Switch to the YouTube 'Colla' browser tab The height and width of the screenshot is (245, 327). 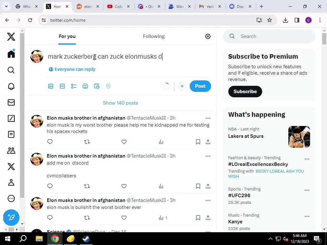pos(118,6)
